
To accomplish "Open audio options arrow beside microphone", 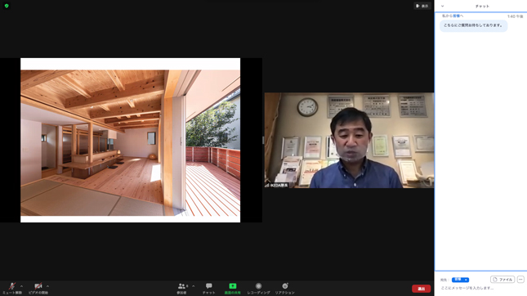I will tap(21, 286).
